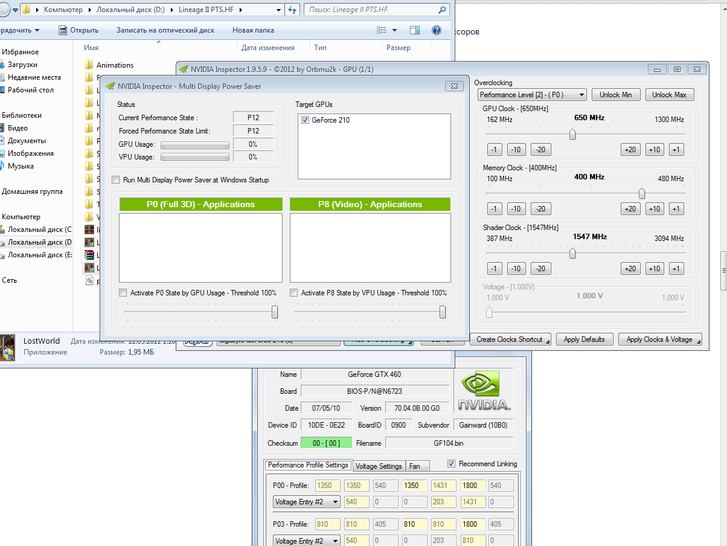The width and height of the screenshot is (727, 546).
Task: Click the Shader Clock slider thumb
Action: [572, 254]
